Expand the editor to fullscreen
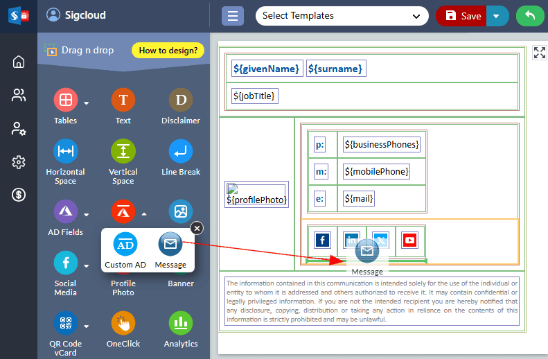Image resolution: width=548 pixels, height=359 pixels. (x=539, y=53)
